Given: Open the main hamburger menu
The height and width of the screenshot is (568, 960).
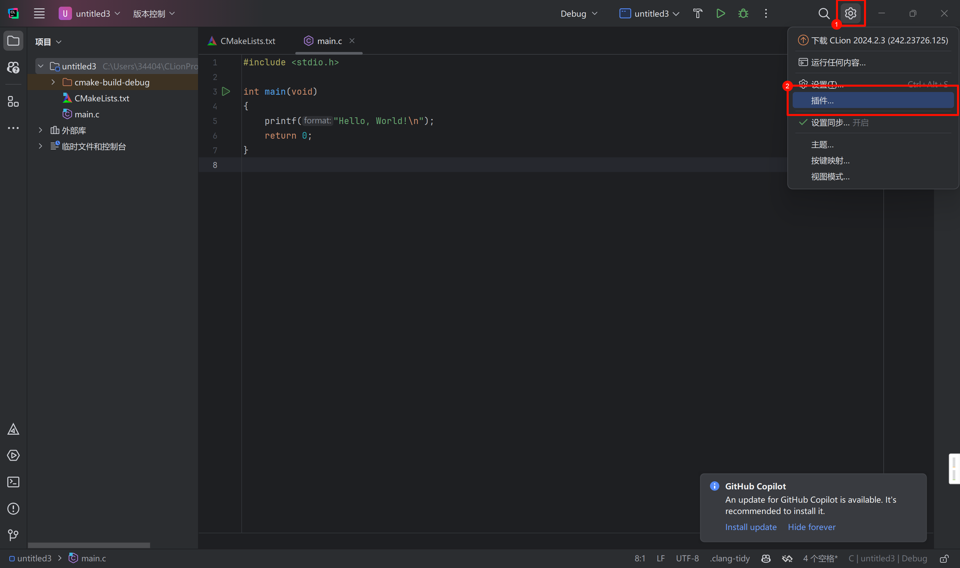Looking at the screenshot, I should 39,13.
